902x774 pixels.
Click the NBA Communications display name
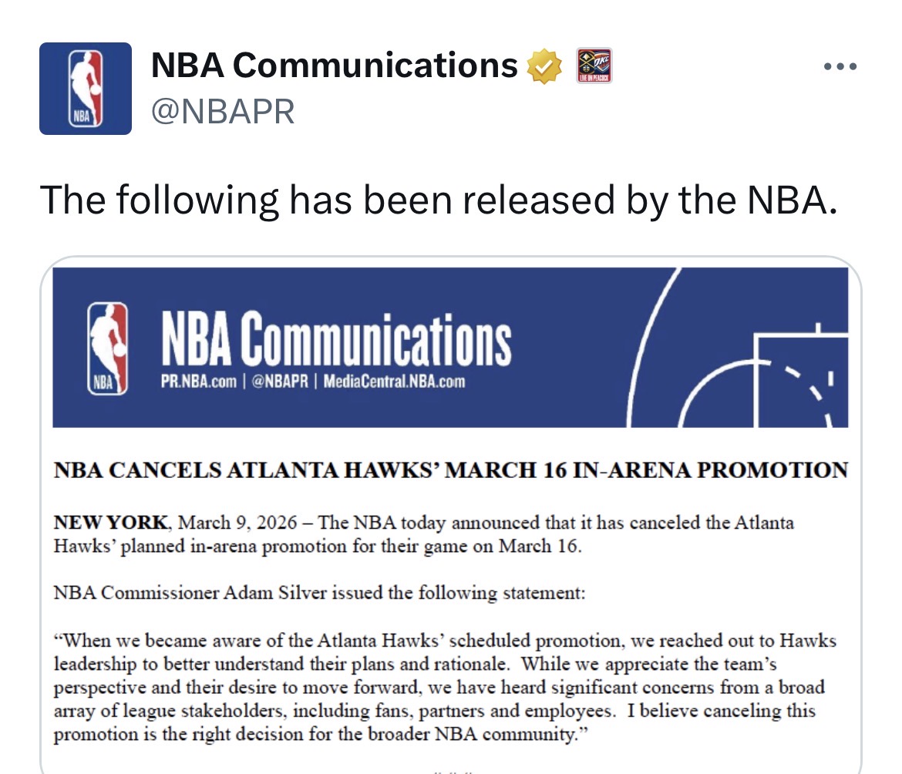click(334, 66)
